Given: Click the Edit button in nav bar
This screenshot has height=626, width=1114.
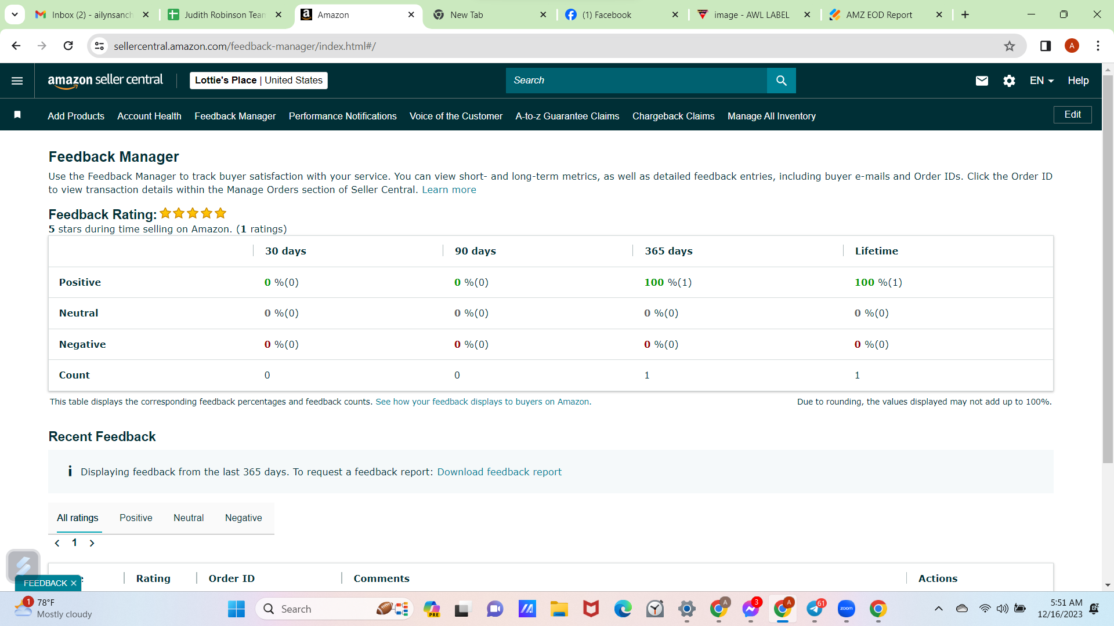Looking at the screenshot, I should [x=1072, y=115].
